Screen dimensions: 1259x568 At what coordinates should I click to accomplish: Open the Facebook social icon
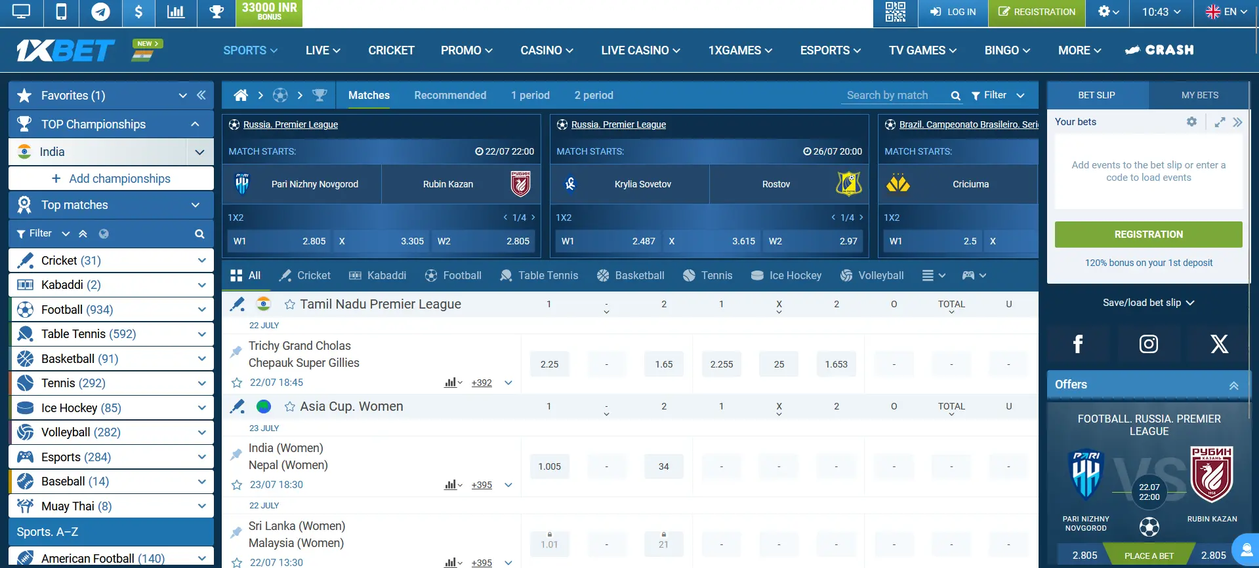(x=1077, y=344)
